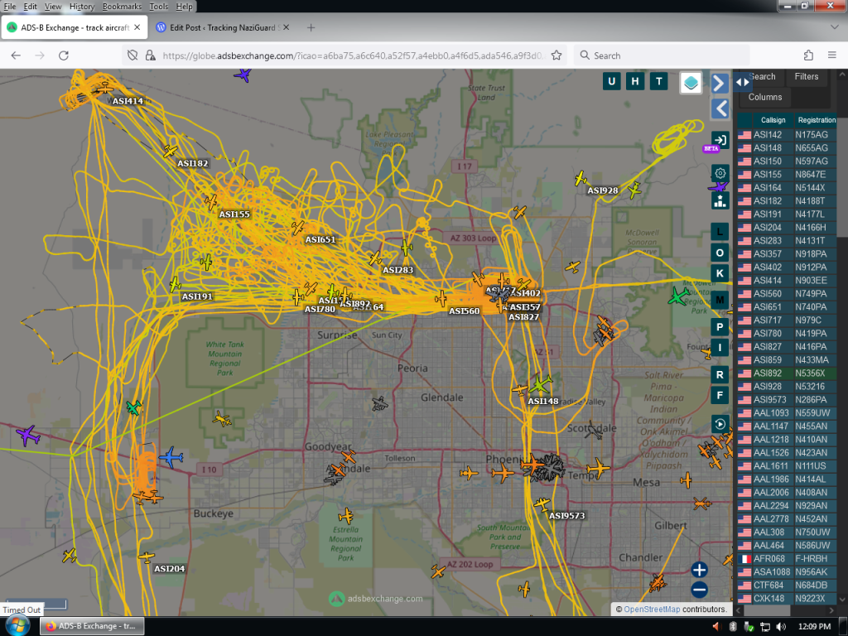Click the double-arrow sidebar width toggle
848x636 pixels.
[x=743, y=82]
